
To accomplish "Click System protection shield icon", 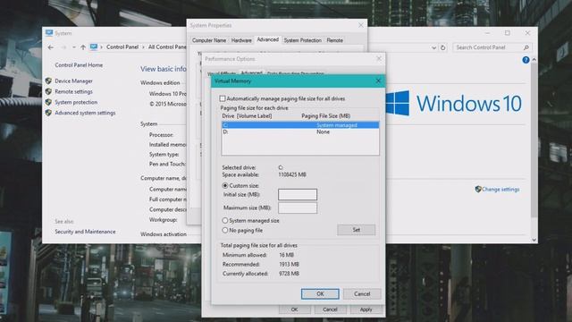I will [48, 102].
